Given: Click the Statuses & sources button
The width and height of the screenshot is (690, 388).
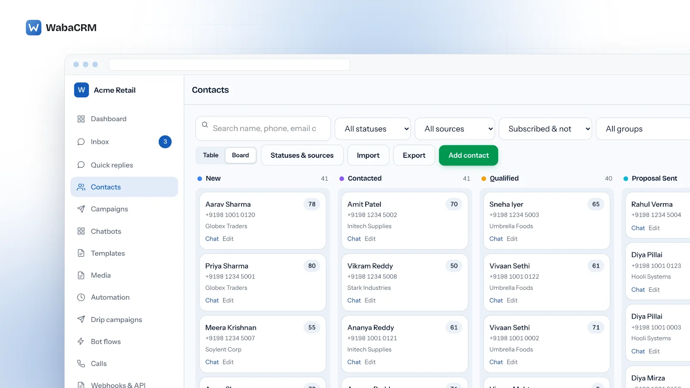Looking at the screenshot, I should (x=302, y=155).
